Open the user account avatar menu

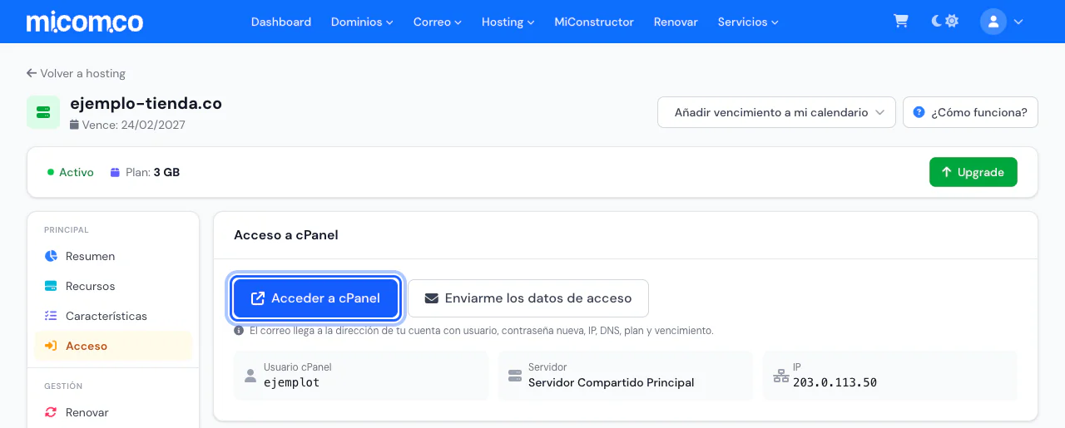(x=1002, y=22)
